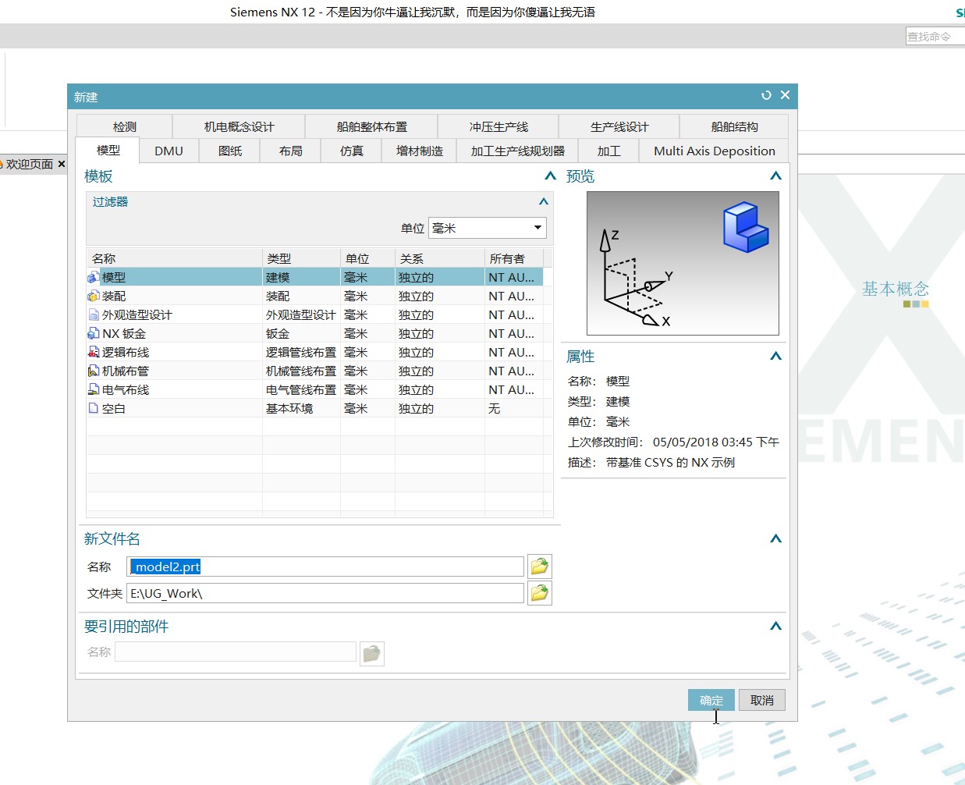Open the 单位 毫米 dropdown

point(537,228)
